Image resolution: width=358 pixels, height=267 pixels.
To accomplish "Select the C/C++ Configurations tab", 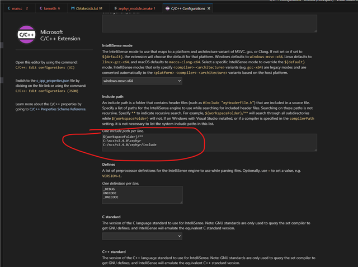I will tap(188, 8).
